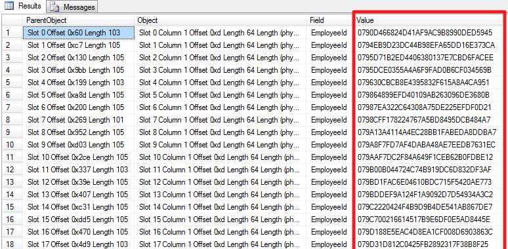Click cell 'Slot 4 Offset 0x199 Length 103'
Screen dimensions: 508x249
click(x=78, y=83)
